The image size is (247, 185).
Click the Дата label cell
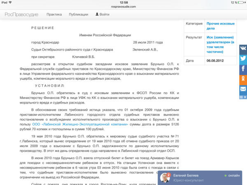pyautogui.click(x=194, y=60)
